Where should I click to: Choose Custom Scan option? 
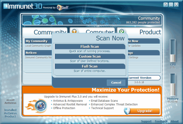click(90, 56)
